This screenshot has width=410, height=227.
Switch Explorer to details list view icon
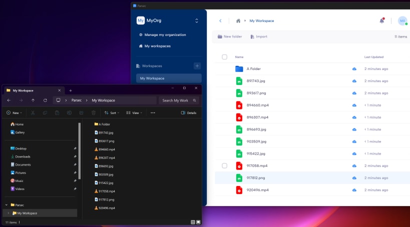point(193,222)
